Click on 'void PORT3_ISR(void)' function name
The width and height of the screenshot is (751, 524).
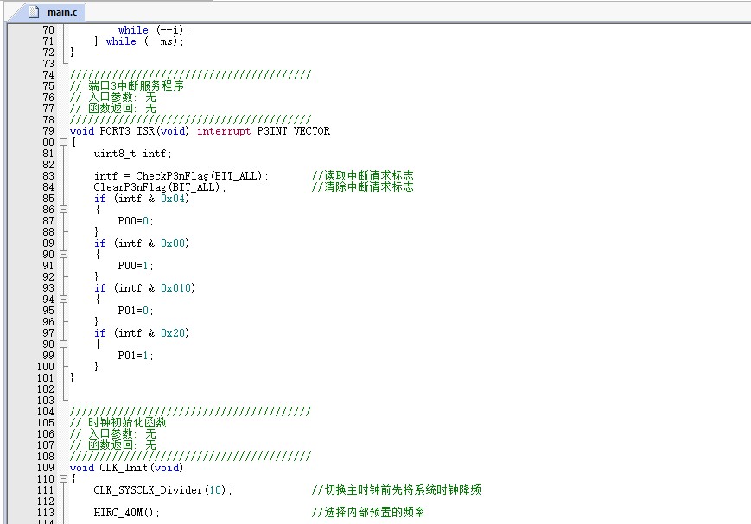tap(130, 131)
